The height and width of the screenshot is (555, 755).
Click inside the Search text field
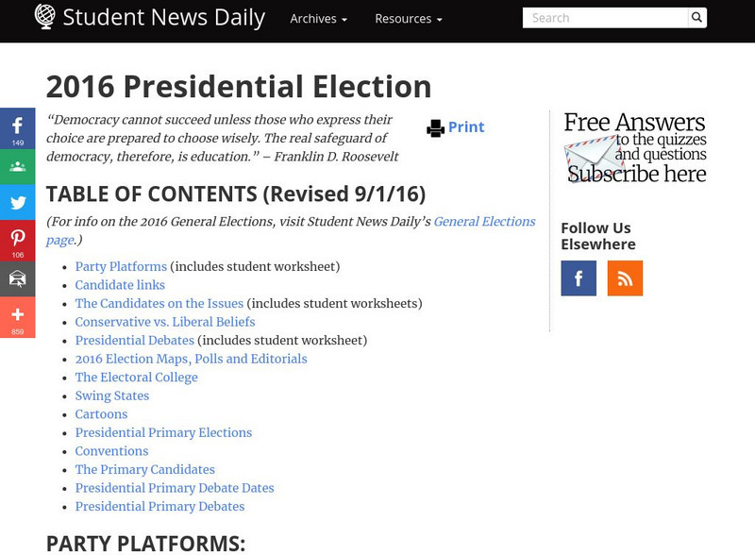click(x=605, y=18)
